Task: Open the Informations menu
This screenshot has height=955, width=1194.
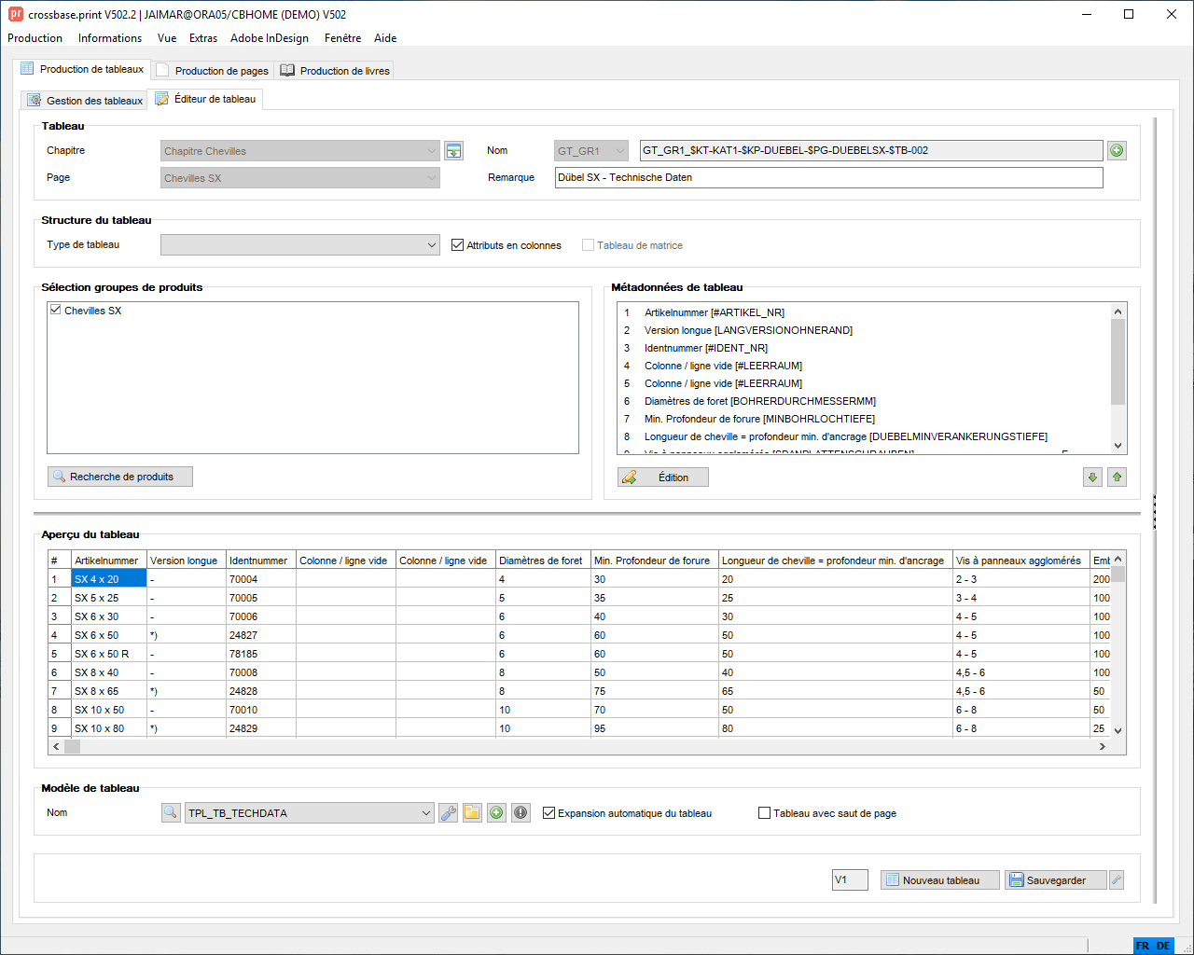Action: coord(110,38)
